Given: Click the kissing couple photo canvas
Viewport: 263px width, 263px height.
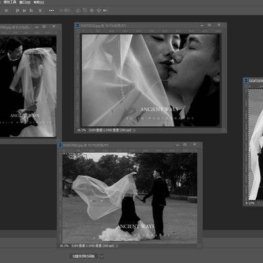Looking at the screenshot, I should coord(151,80).
